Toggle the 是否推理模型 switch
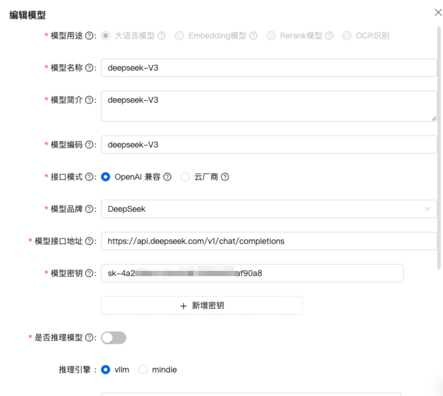The height and width of the screenshot is (396, 443). pyautogui.click(x=114, y=338)
